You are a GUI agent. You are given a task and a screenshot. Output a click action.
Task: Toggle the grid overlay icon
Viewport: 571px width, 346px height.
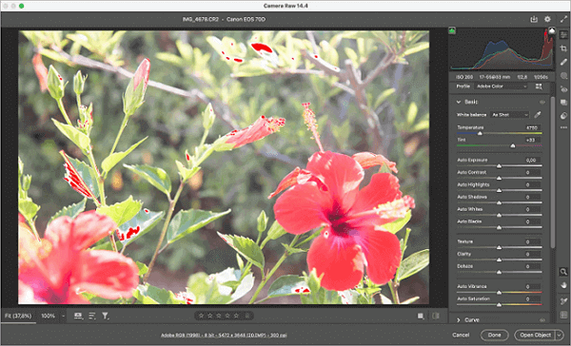pos(563,315)
